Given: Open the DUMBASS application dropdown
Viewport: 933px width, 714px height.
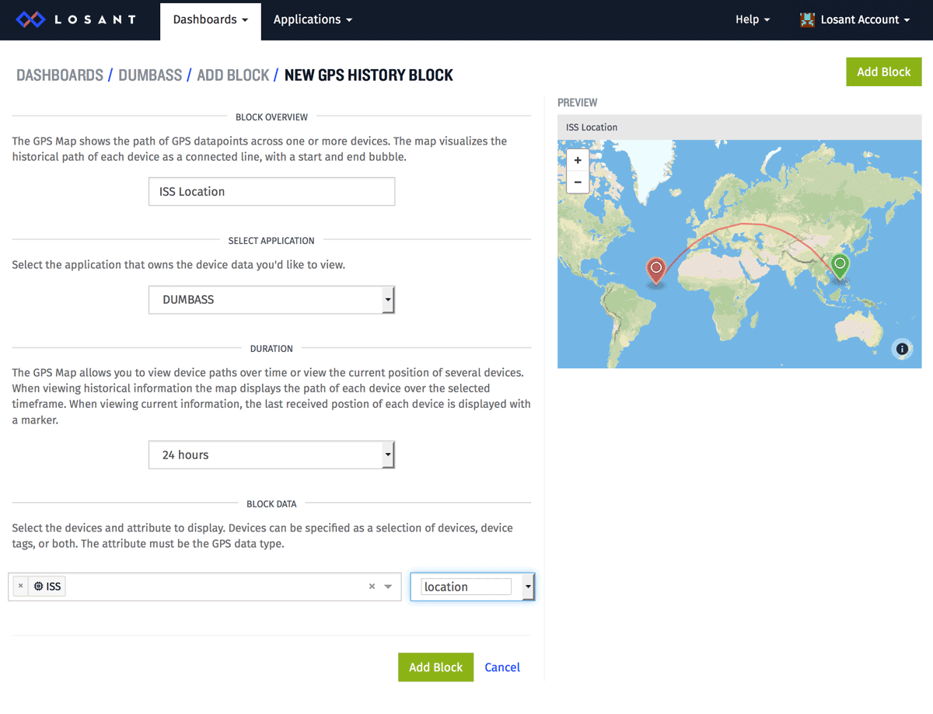Looking at the screenshot, I should pyautogui.click(x=272, y=300).
